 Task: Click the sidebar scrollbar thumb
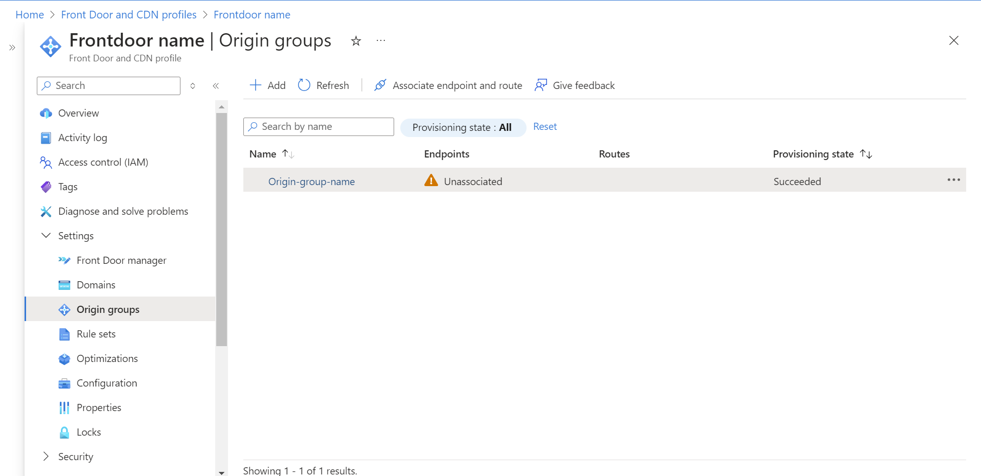(221, 230)
